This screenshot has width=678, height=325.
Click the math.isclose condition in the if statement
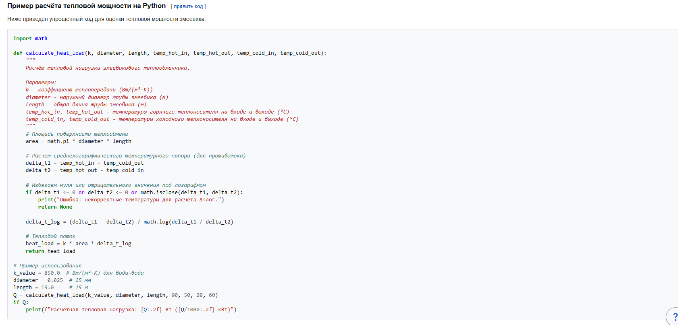pos(191,193)
